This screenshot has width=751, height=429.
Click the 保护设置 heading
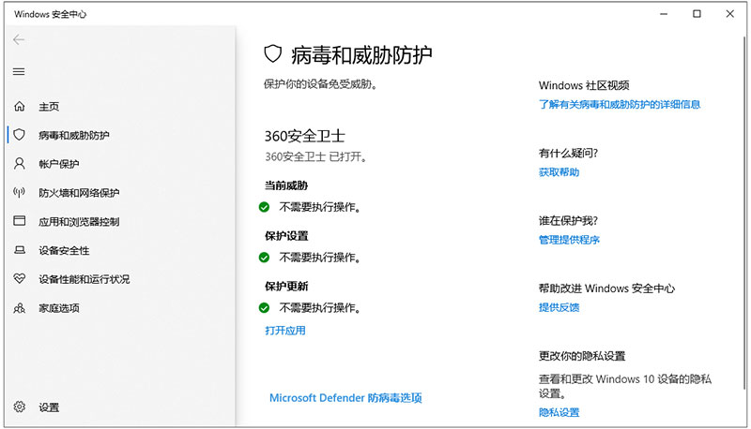click(x=286, y=235)
